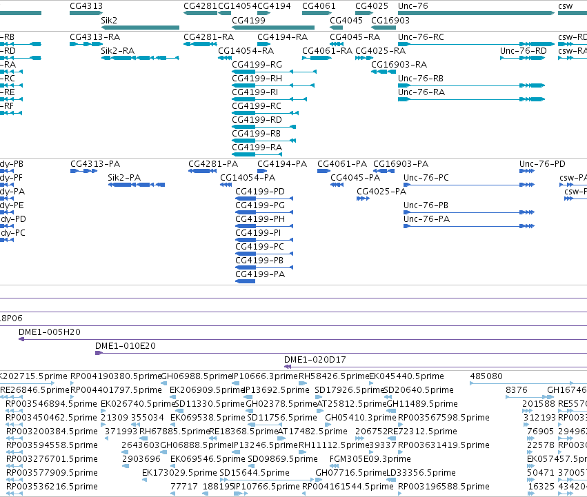The width and height of the screenshot is (587, 497).
Task: Select protein CG4281-PA
Action: tap(213, 164)
